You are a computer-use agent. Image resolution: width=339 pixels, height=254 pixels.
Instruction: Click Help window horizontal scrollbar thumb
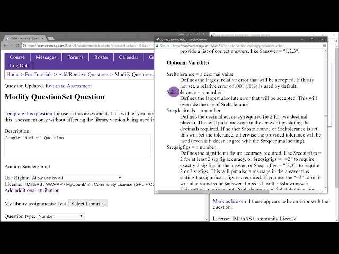213,192
